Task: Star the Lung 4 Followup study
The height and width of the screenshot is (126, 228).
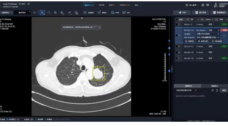Action: coord(29,4)
